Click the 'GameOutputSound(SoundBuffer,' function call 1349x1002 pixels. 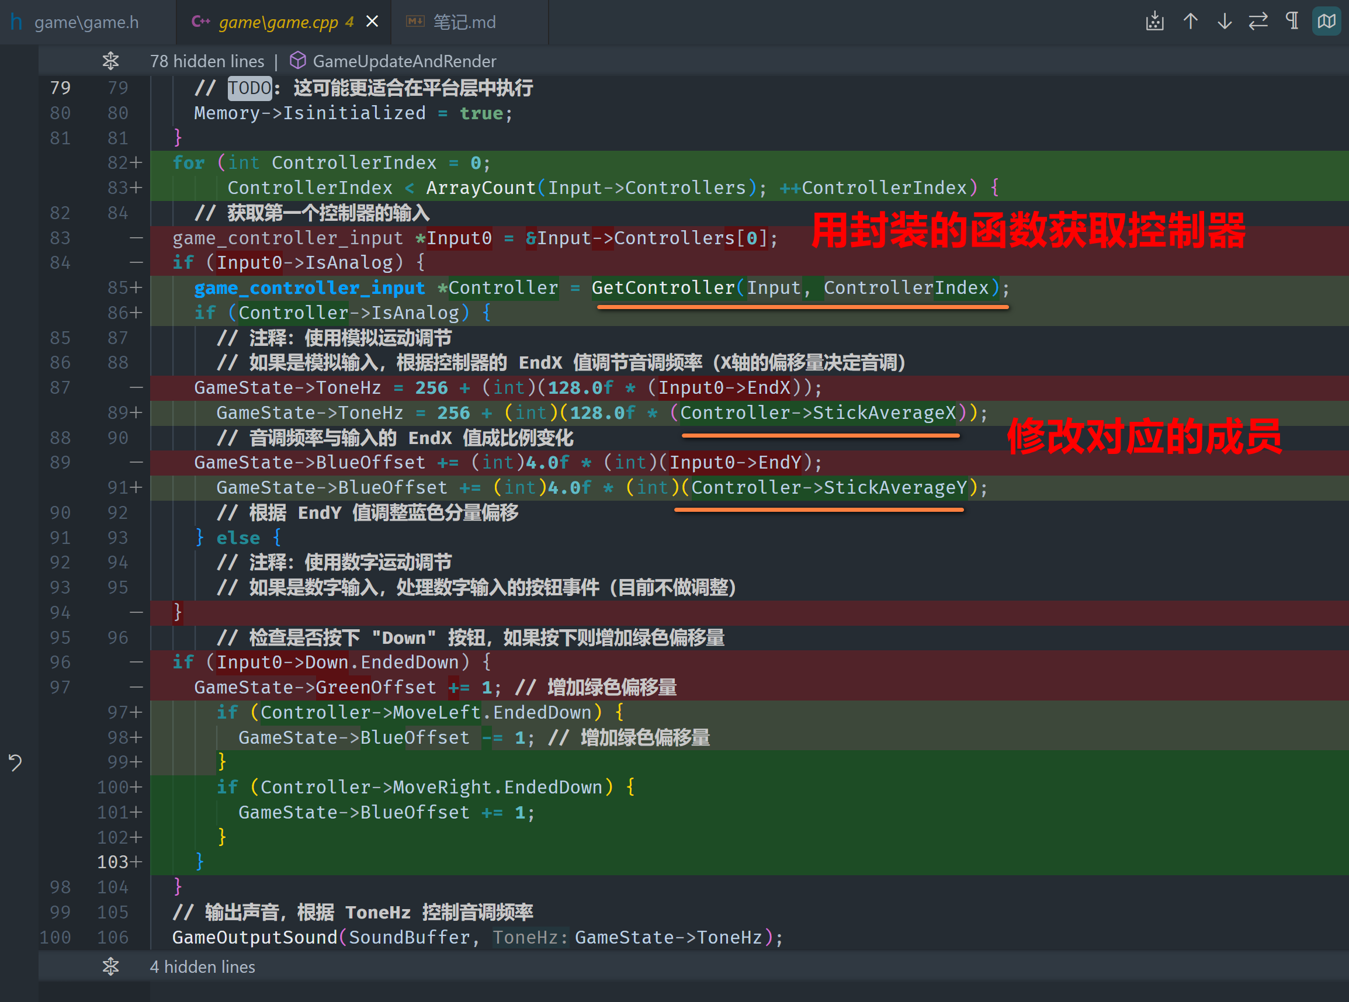tap(326, 938)
